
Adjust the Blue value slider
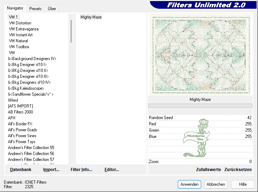pyautogui.click(x=200, y=136)
